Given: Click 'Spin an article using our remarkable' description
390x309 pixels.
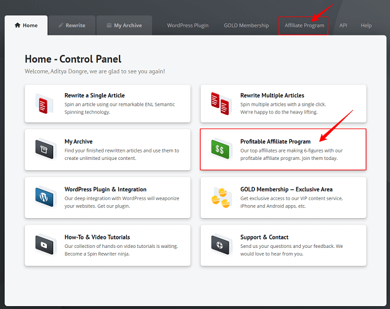Looking at the screenshot, I should pyautogui.click(x=120, y=109).
